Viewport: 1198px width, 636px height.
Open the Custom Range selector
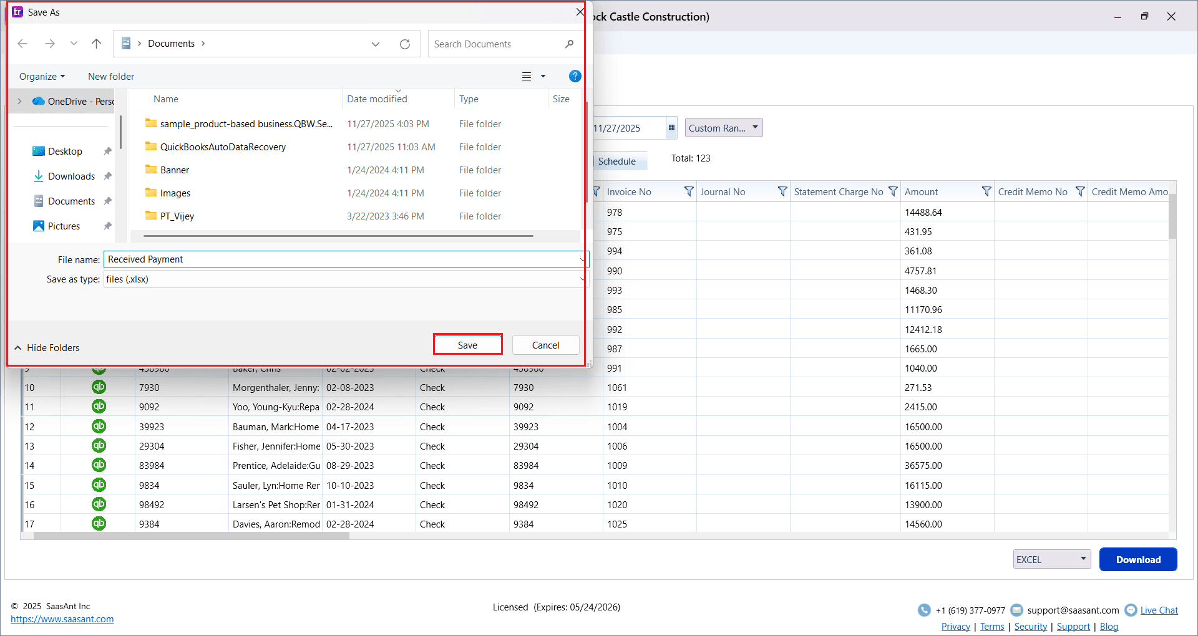(x=723, y=127)
